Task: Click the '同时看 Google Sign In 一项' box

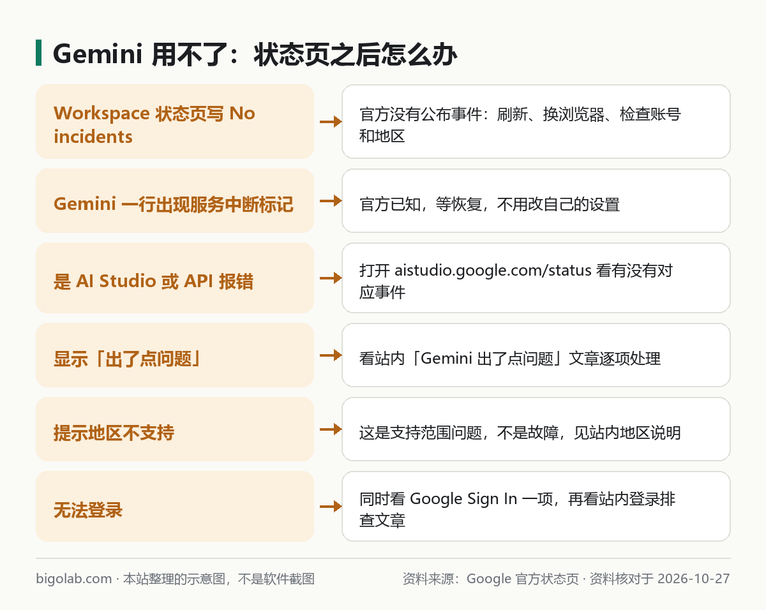Action: pyautogui.click(x=536, y=507)
